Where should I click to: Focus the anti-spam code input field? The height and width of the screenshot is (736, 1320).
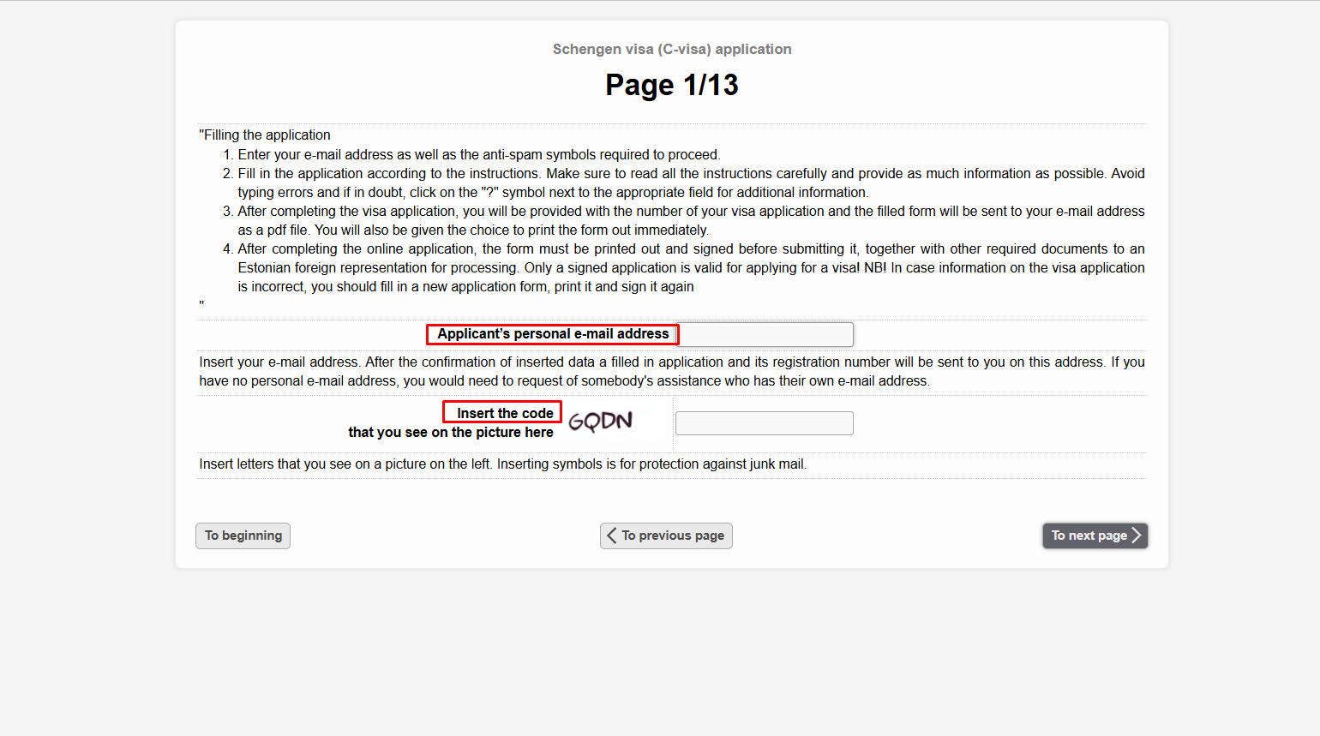765,423
